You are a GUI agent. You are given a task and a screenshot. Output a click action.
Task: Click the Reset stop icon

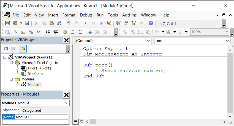[101, 23]
